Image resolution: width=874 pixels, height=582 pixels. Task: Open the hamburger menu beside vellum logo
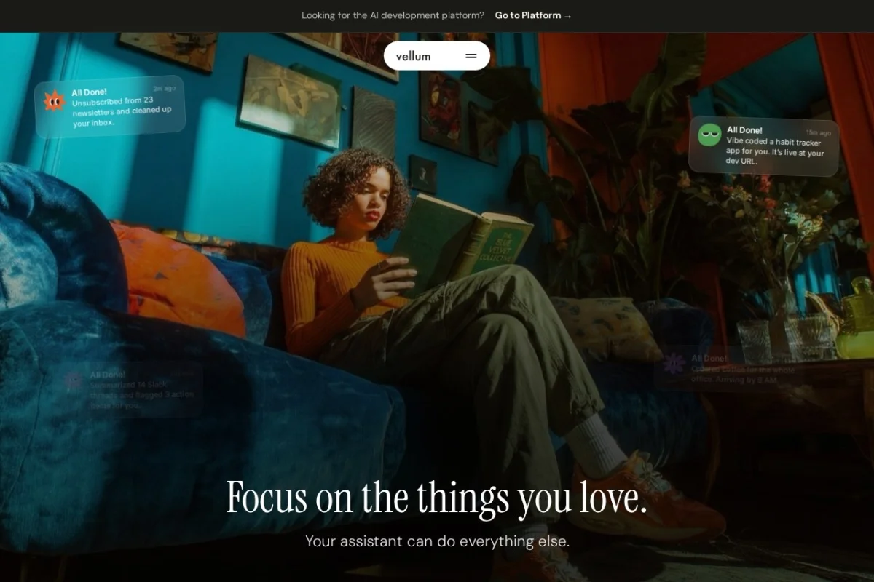point(471,56)
